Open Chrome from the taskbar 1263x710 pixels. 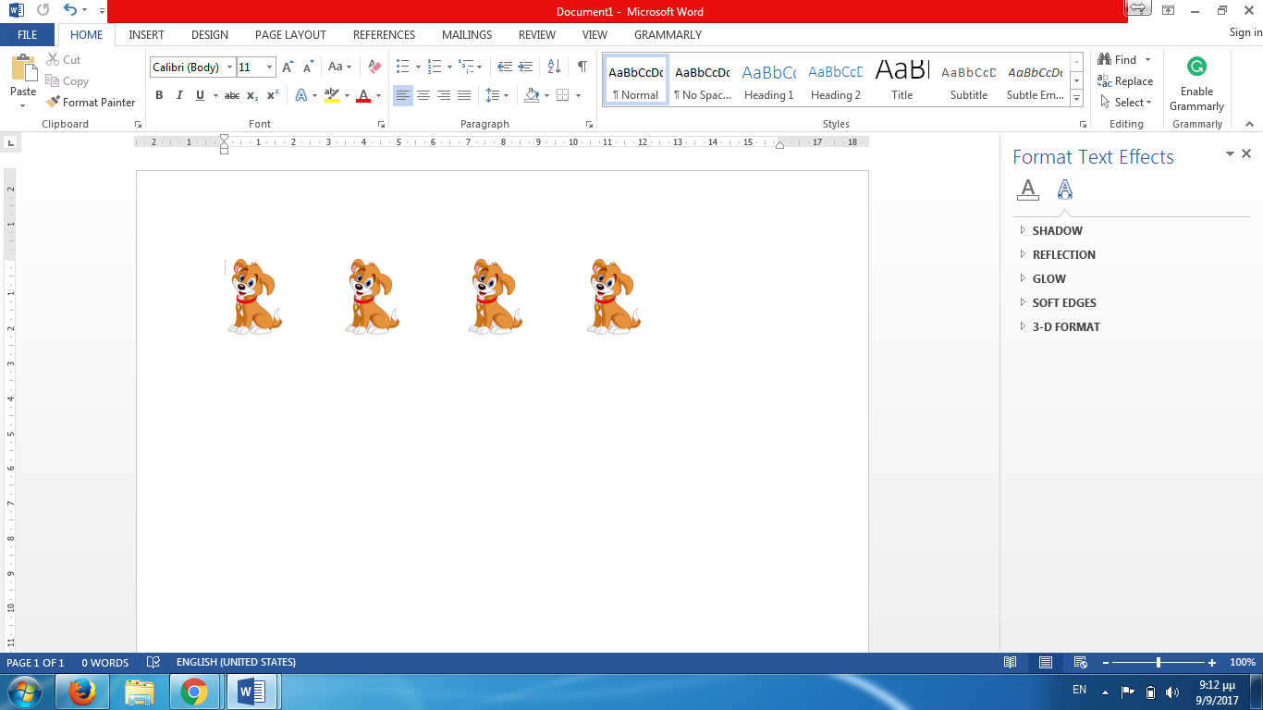(x=193, y=692)
